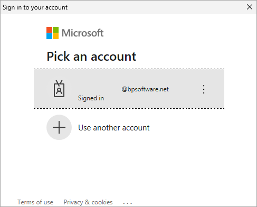Click the Microsoft logo icon
Viewport: 257px width, 207px height.
coord(52,33)
